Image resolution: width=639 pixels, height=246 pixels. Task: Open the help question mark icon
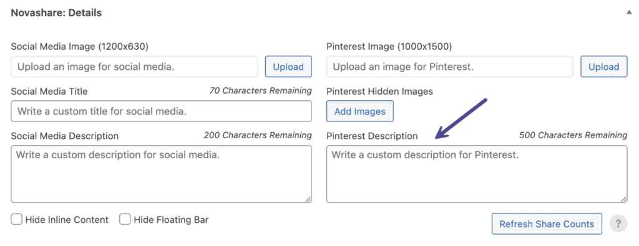tap(618, 224)
